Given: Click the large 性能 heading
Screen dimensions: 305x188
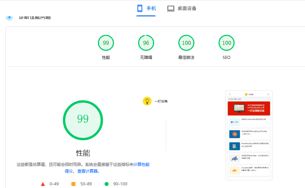Looking at the screenshot, I should pos(83,153).
